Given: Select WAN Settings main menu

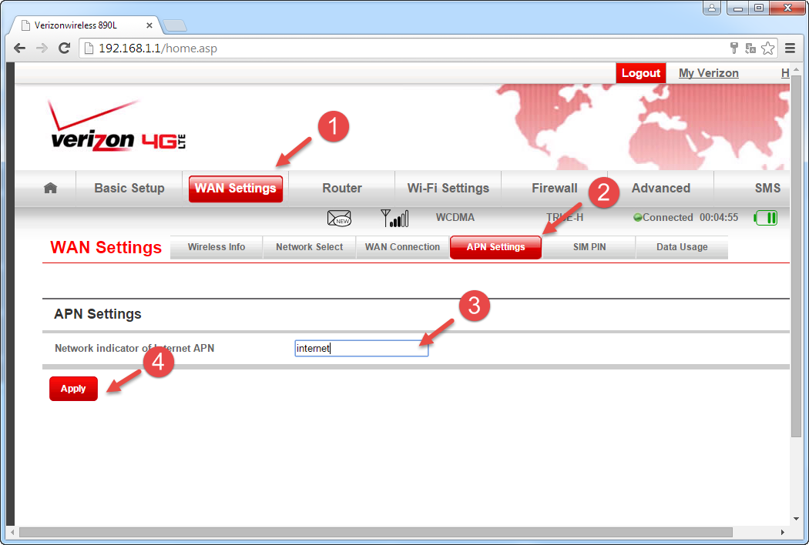Looking at the screenshot, I should (235, 188).
